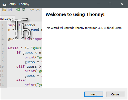Click the greyed-out maximize window button
This screenshot has height=100, width=128.
tap(110, 4)
